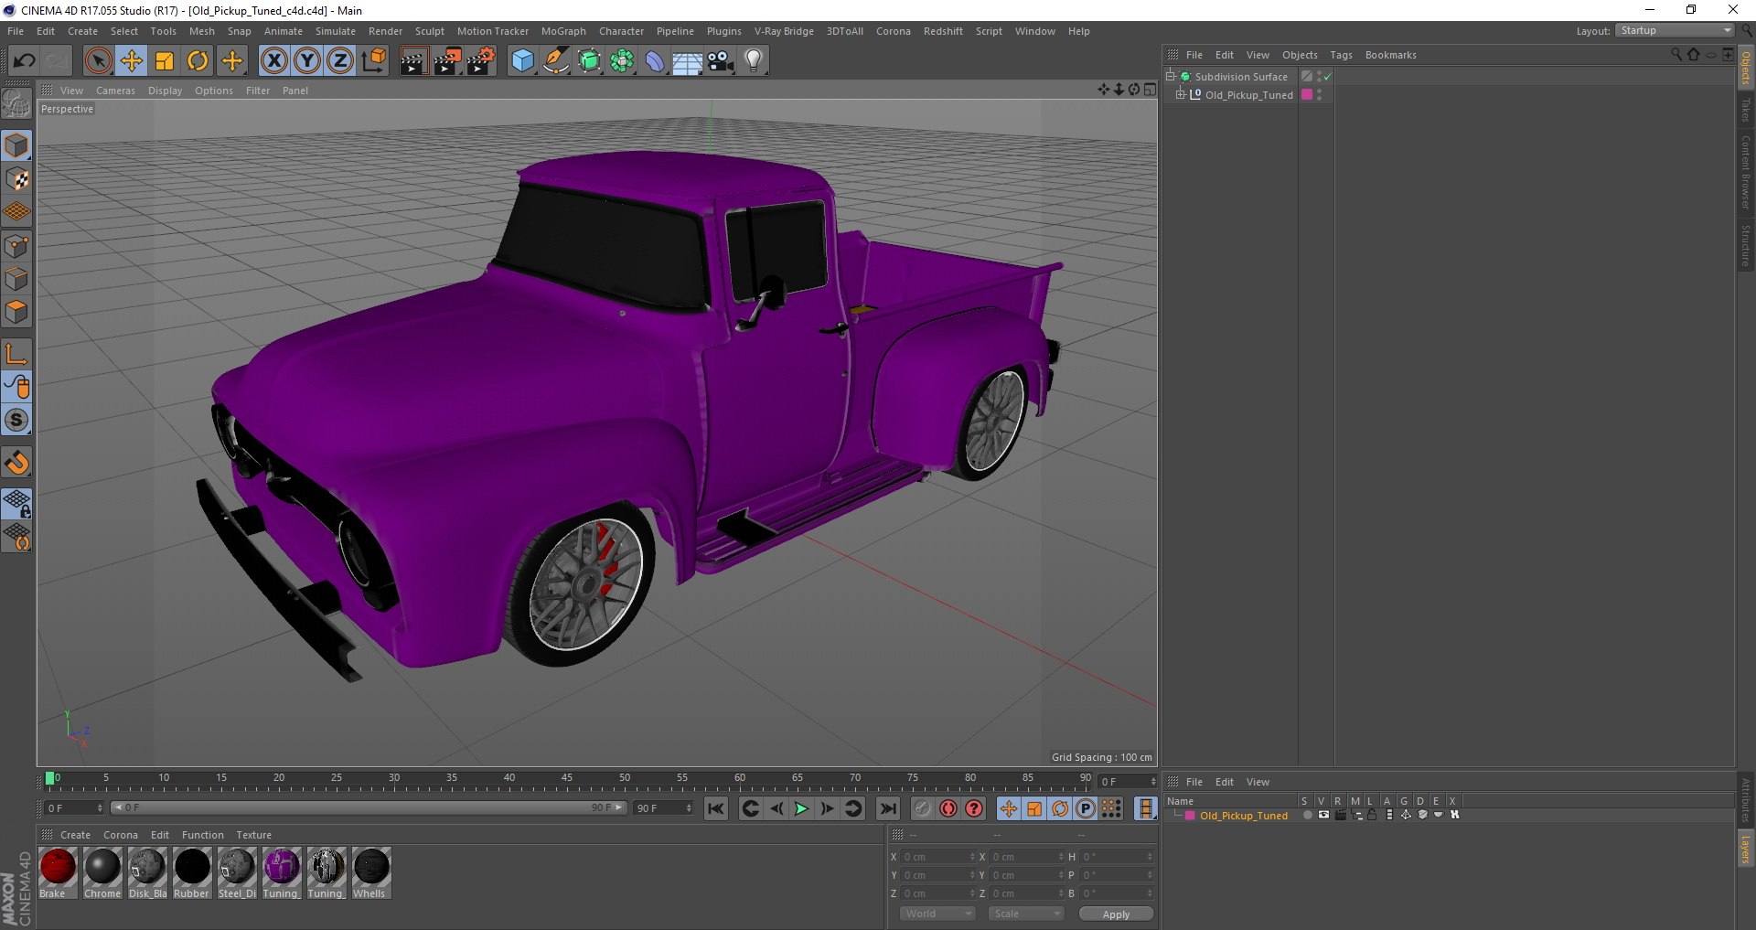Screen dimensions: 1756x930
Task: Add a Camera object
Action: (721, 61)
